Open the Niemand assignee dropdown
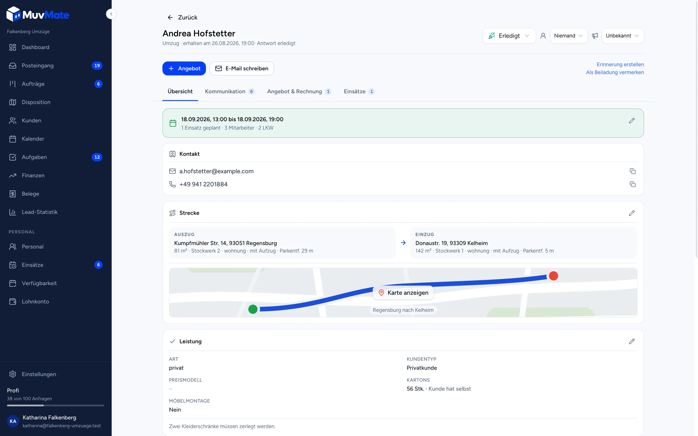 point(569,36)
